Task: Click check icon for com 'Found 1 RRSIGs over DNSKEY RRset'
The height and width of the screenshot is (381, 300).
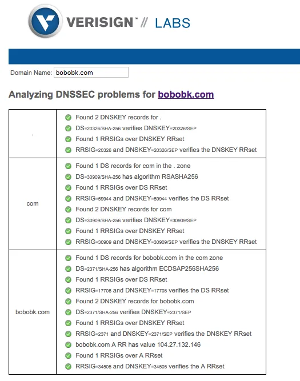Action: [69, 231]
